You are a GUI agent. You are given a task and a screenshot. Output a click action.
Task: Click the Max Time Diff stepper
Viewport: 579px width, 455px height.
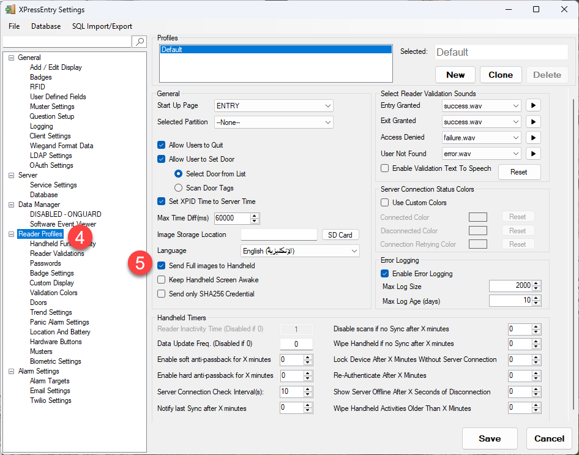pyautogui.click(x=255, y=218)
